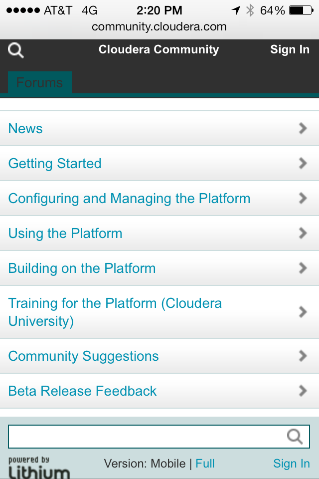
Task: Select the Forums tab
Action: pyautogui.click(x=40, y=83)
